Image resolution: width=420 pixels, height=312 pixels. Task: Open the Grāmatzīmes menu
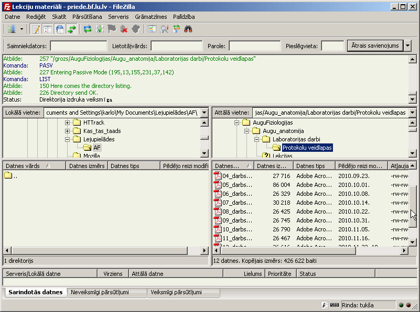[x=151, y=17]
